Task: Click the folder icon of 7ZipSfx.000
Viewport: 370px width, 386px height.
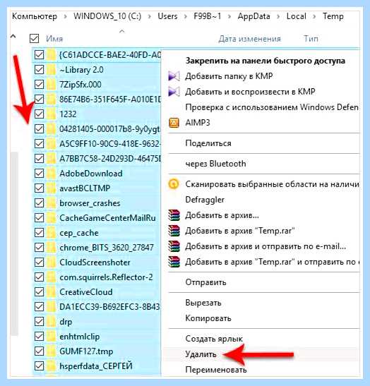Action: 52,85
